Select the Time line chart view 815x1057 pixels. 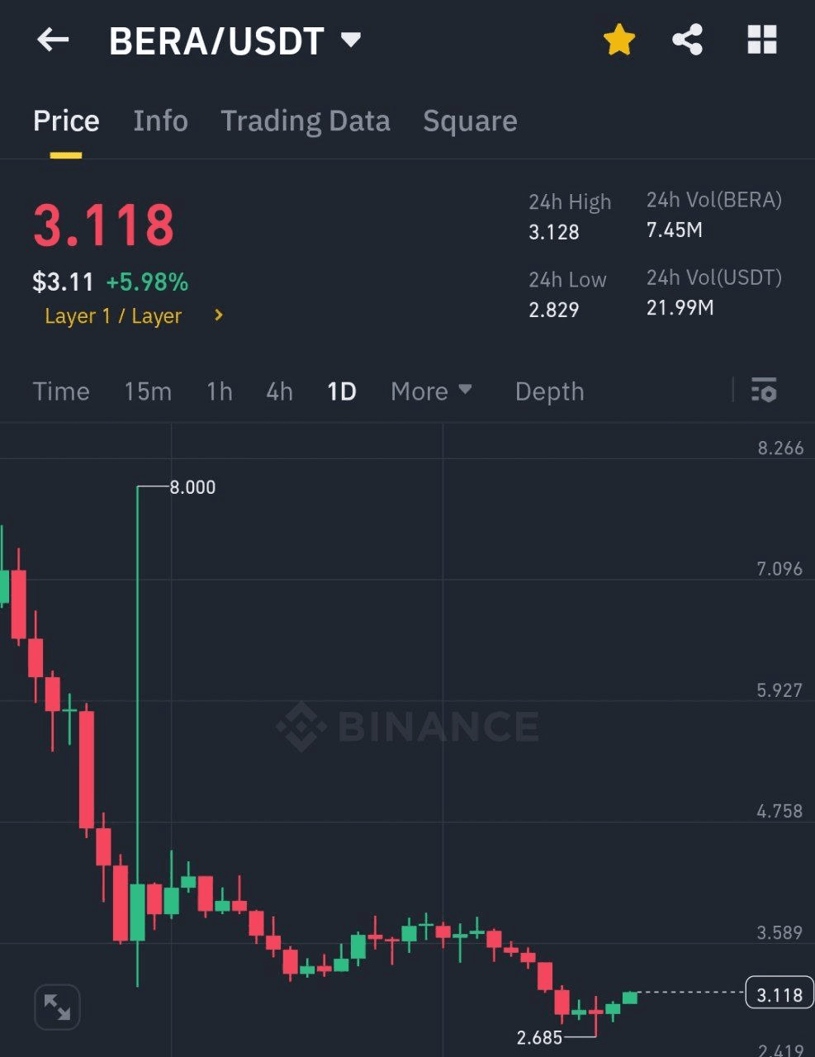pyautogui.click(x=61, y=391)
